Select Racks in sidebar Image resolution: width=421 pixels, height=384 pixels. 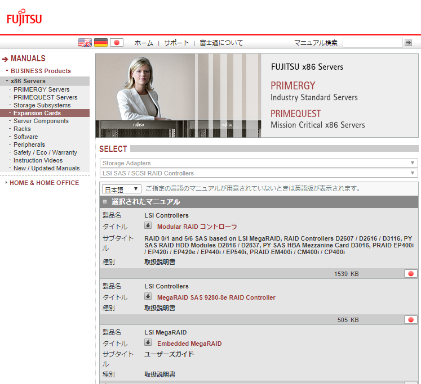[x=22, y=129]
